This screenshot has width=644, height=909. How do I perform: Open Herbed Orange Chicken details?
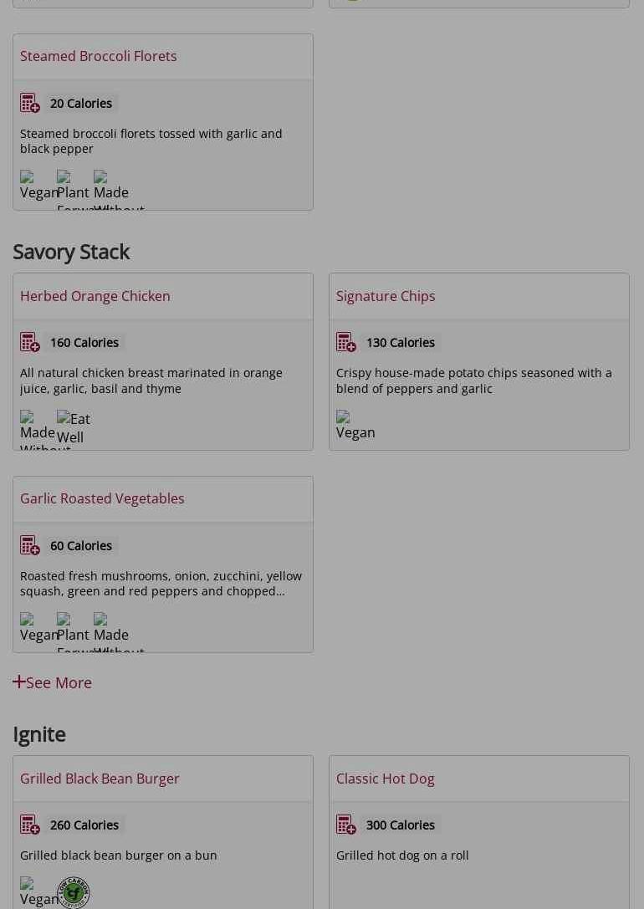(95, 296)
